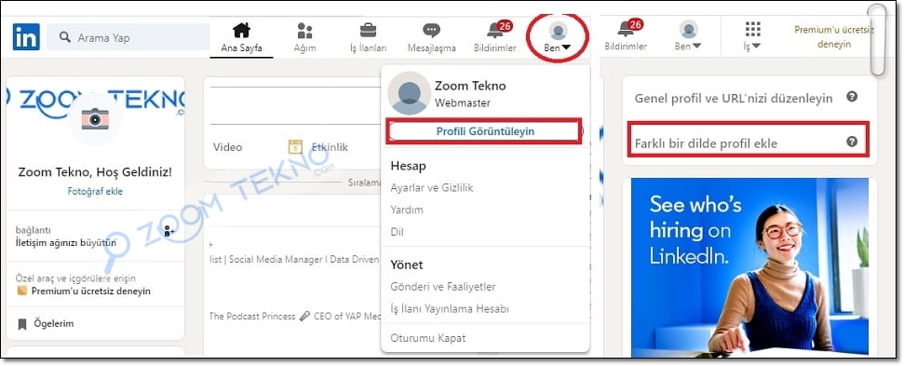Click the Ögelerim bookmark icon
This screenshot has height=366, width=904.
(x=22, y=324)
